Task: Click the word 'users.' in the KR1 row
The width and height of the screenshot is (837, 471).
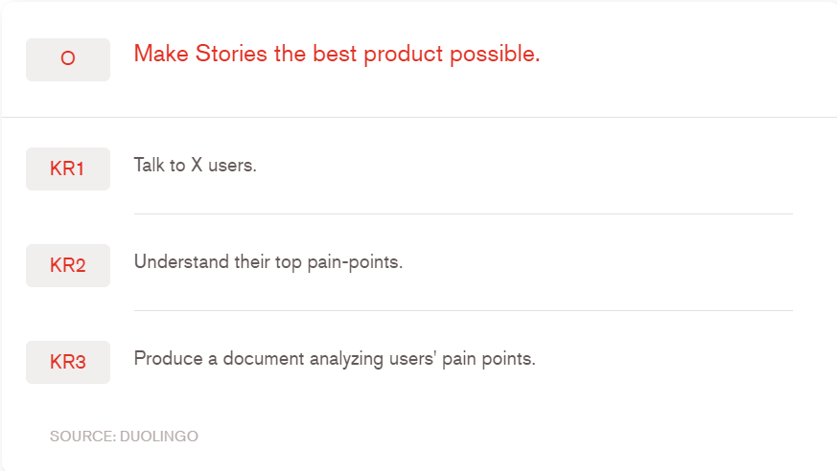Action: [x=232, y=165]
